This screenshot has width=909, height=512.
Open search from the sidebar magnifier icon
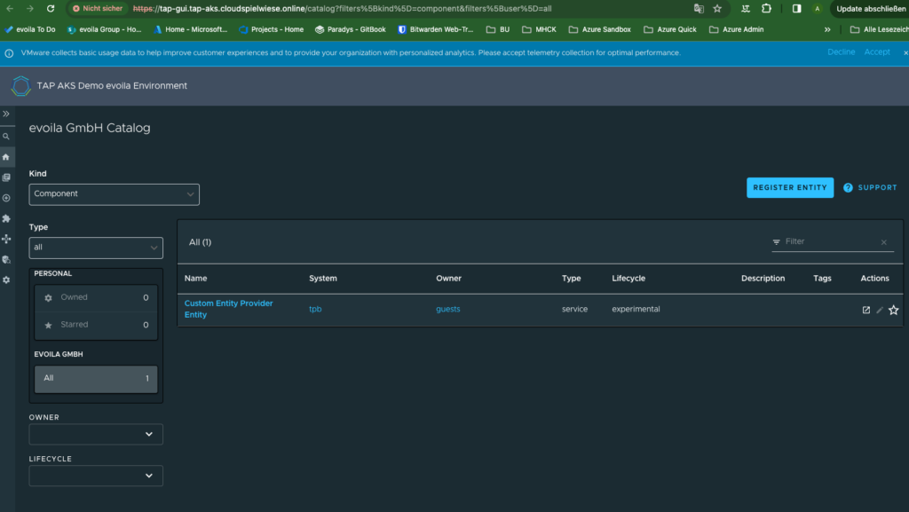point(6,137)
